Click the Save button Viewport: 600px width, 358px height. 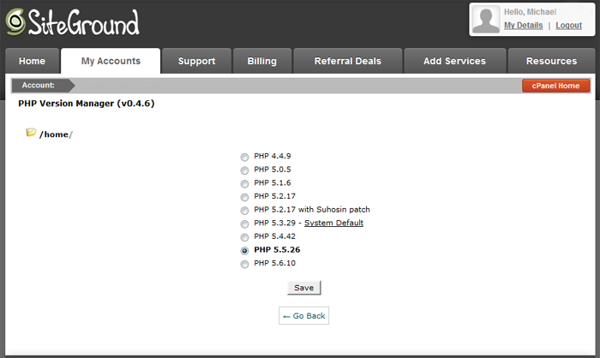coord(303,288)
